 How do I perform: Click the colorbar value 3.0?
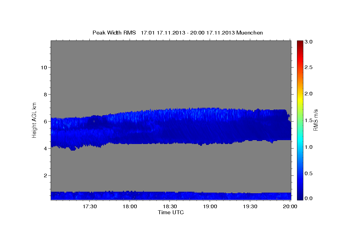[309, 42]
